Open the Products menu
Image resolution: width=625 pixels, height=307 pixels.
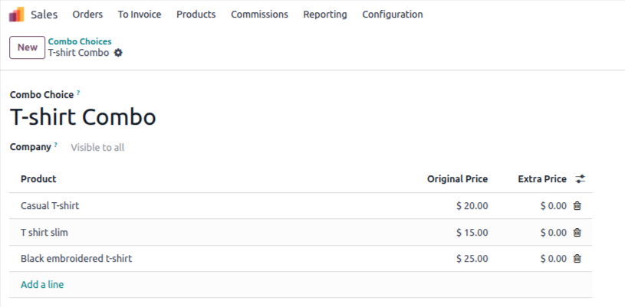(196, 15)
